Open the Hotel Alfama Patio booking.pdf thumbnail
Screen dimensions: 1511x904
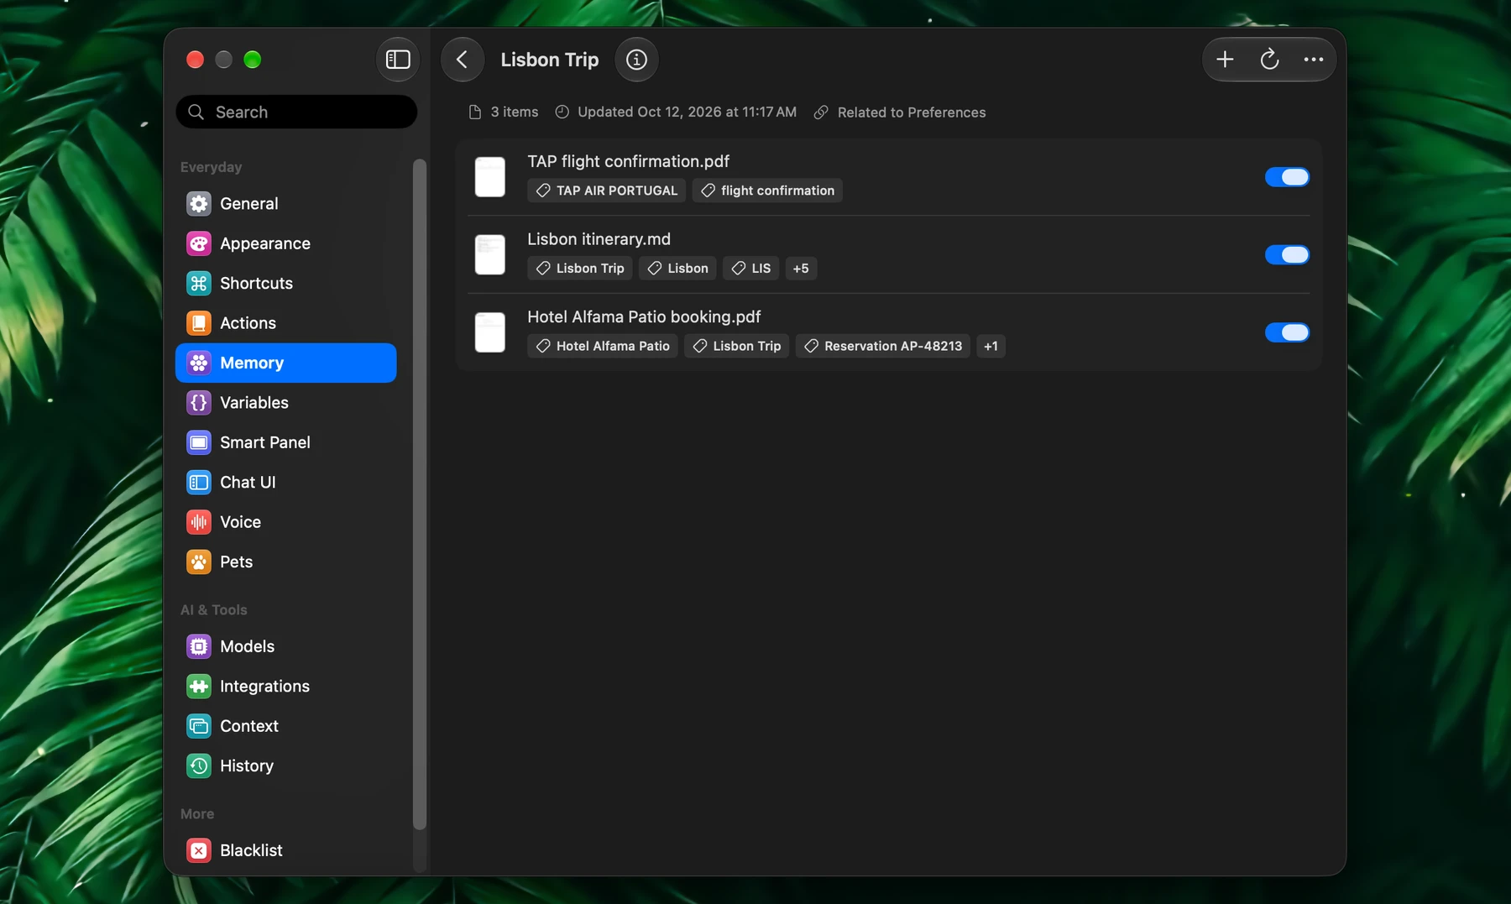point(490,332)
